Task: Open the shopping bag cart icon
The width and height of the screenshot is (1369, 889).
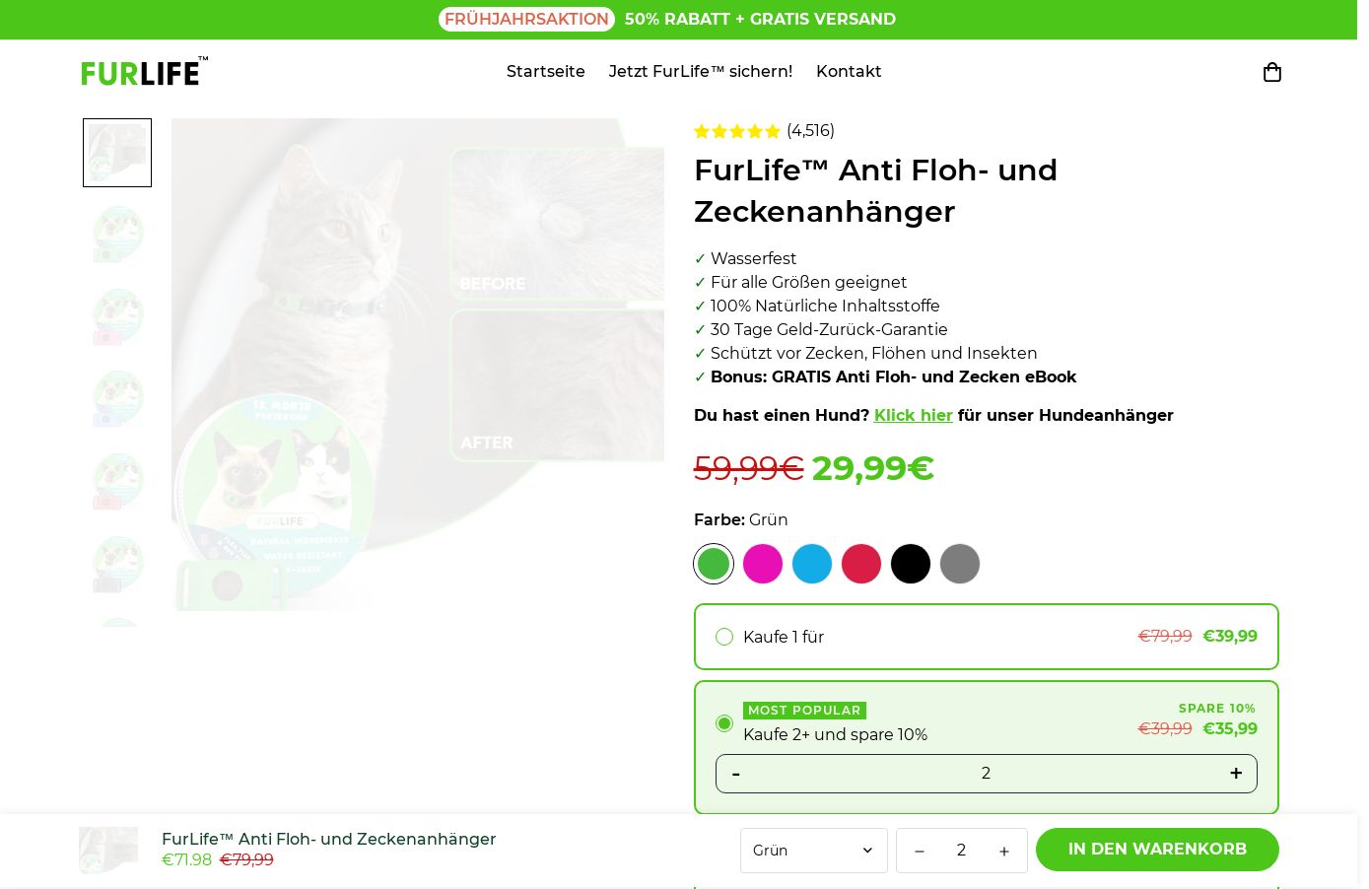Action: pyautogui.click(x=1271, y=72)
